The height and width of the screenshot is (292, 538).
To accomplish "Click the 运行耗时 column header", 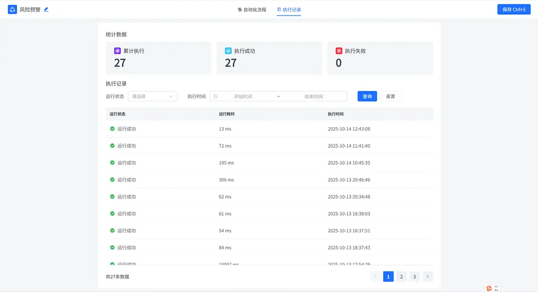I will (x=227, y=114).
